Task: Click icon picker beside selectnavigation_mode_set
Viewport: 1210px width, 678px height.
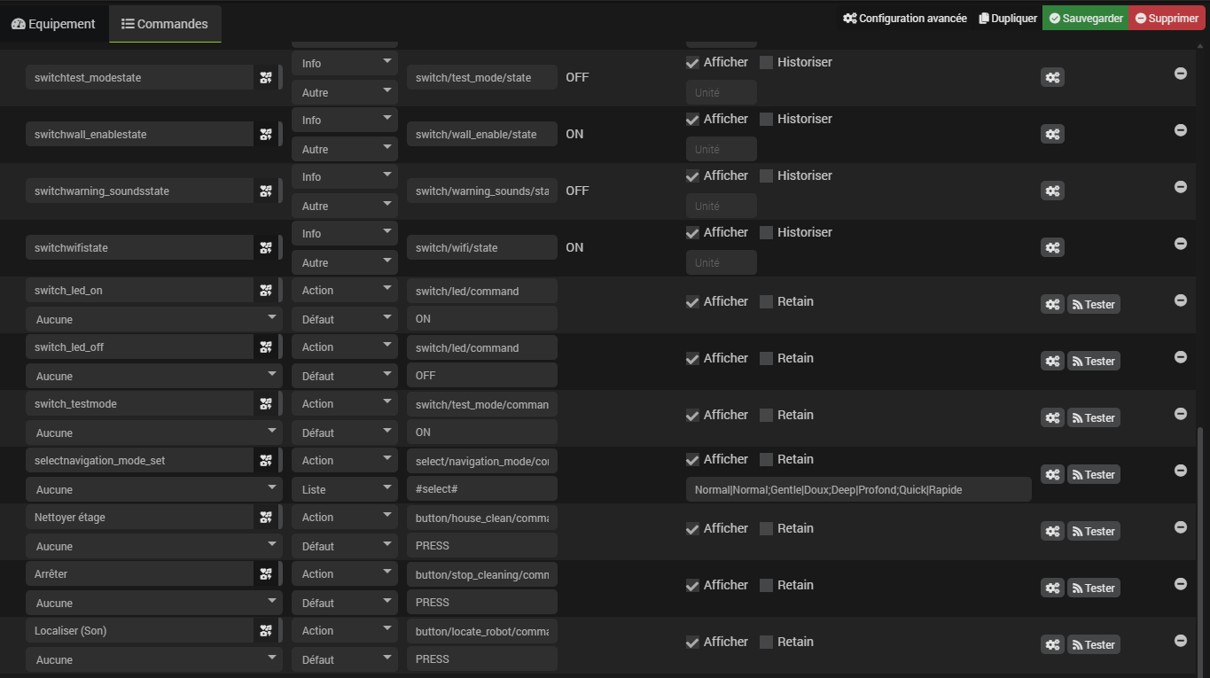Action: (266, 461)
